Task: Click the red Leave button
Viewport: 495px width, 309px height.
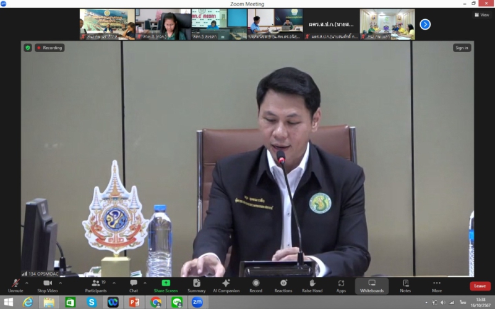Action: click(x=480, y=286)
